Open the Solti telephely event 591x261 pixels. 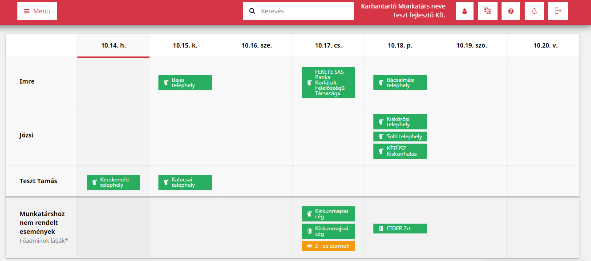400,137
